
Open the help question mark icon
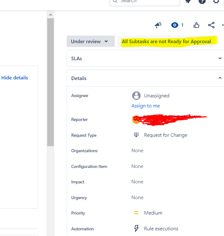[202, 2]
